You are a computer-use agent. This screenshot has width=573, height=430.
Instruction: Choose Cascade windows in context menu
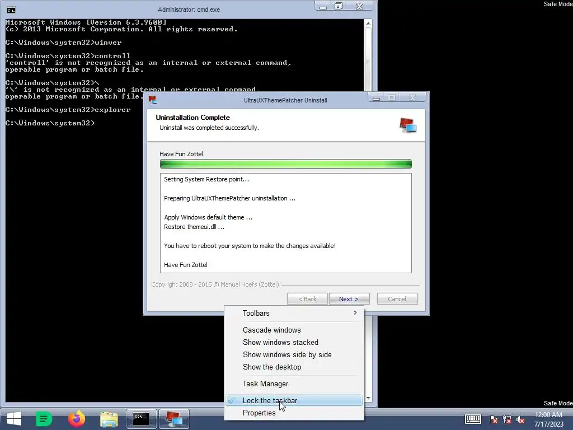point(294,330)
